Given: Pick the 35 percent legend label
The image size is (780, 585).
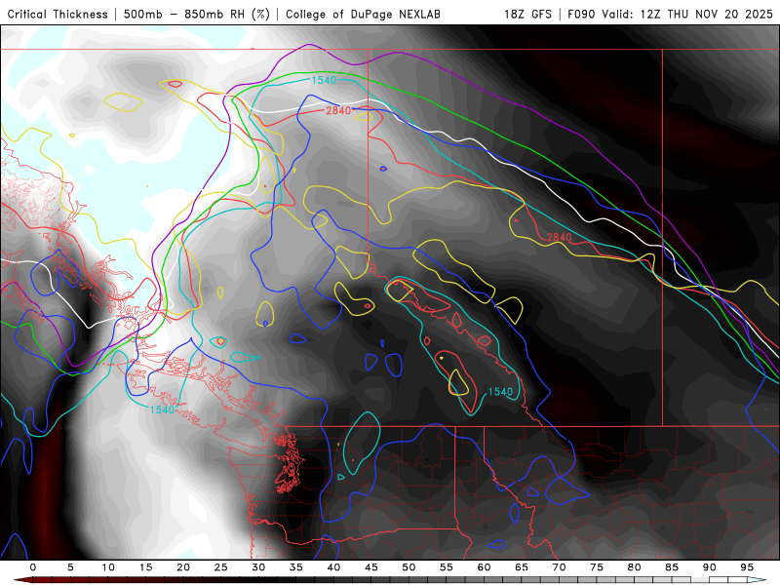Looking at the screenshot, I should tap(296, 567).
